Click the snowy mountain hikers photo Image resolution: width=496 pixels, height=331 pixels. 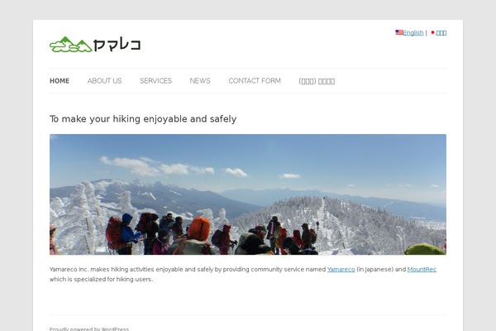pyautogui.click(x=248, y=194)
